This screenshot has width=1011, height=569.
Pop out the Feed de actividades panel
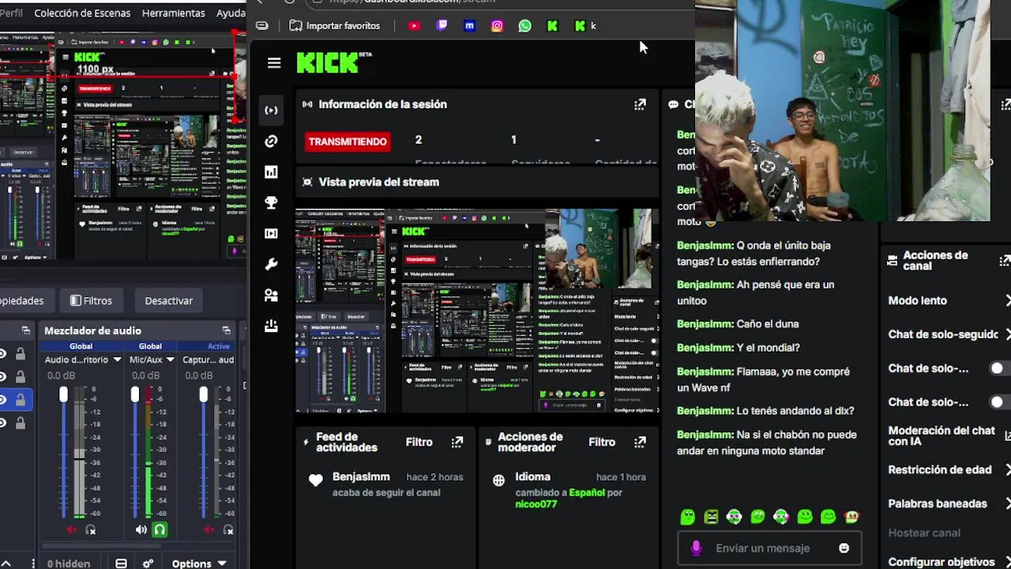[x=457, y=443]
